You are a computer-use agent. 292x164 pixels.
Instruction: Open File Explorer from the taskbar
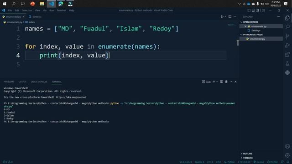pos(42,4)
